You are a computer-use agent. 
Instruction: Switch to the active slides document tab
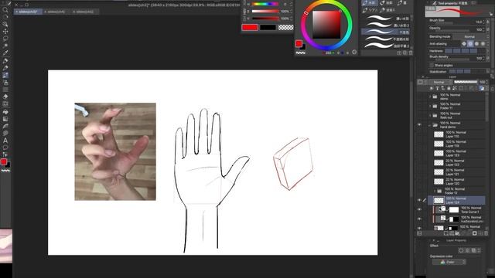tap(28, 12)
